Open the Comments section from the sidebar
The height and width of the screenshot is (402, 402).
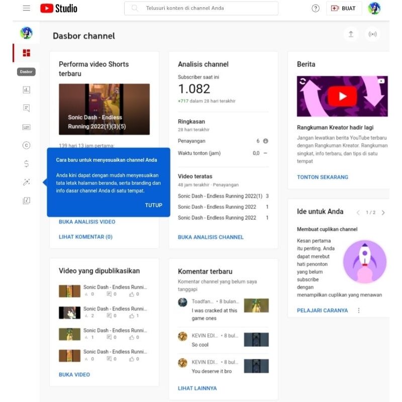26,108
